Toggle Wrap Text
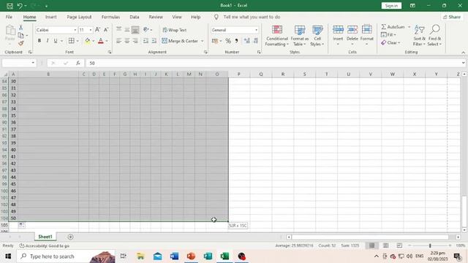This screenshot has height=263, width=468. click(x=175, y=30)
